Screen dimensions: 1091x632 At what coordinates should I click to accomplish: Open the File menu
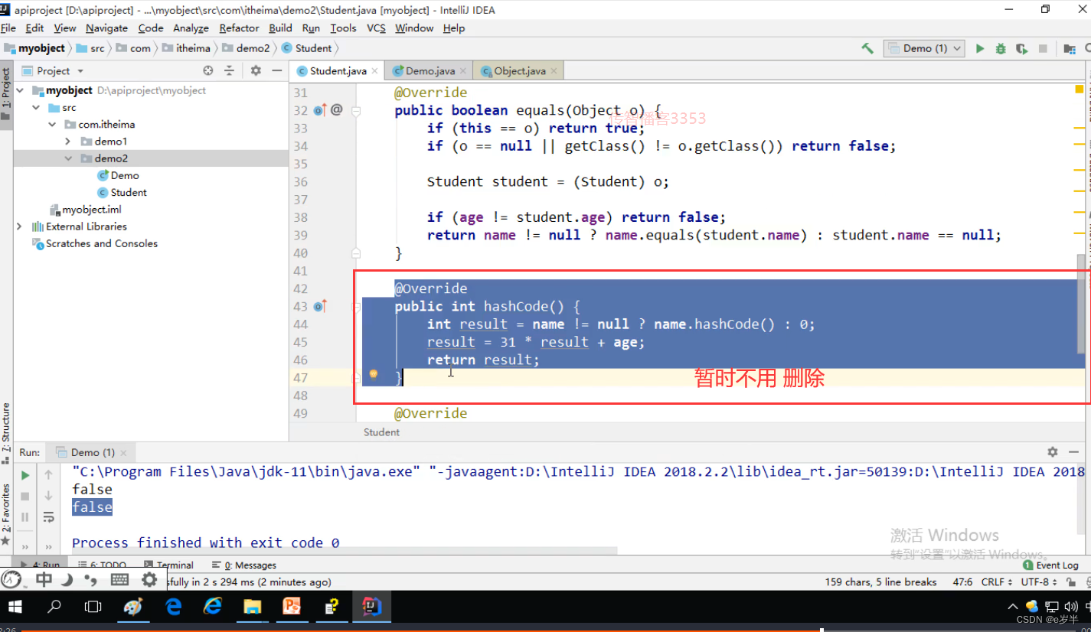(8, 28)
